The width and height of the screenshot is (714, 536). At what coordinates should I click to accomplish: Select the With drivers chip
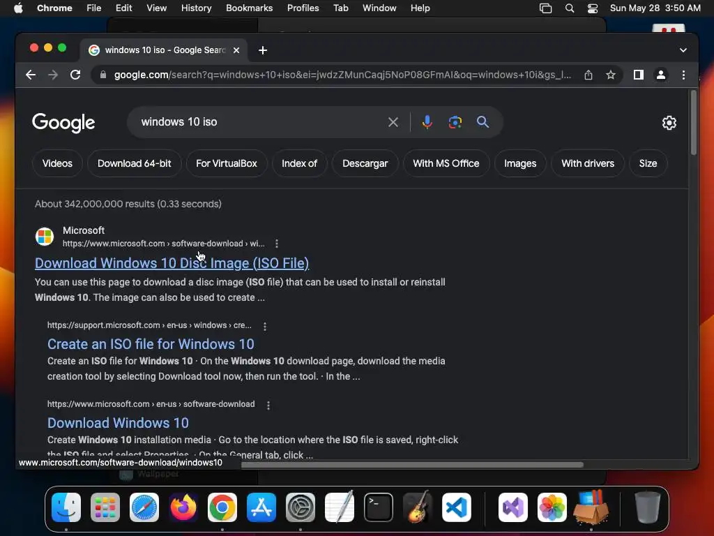point(588,163)
